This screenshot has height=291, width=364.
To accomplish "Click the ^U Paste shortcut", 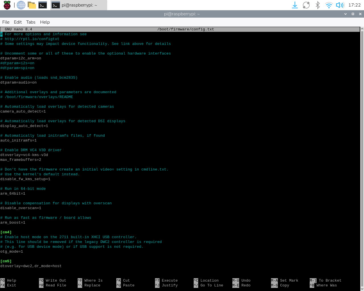I will tap(125, 285).
